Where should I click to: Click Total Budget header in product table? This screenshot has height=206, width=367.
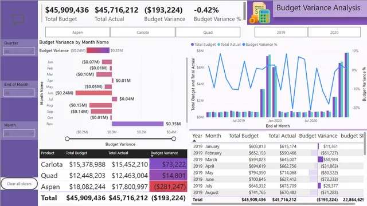click(76, 153)
